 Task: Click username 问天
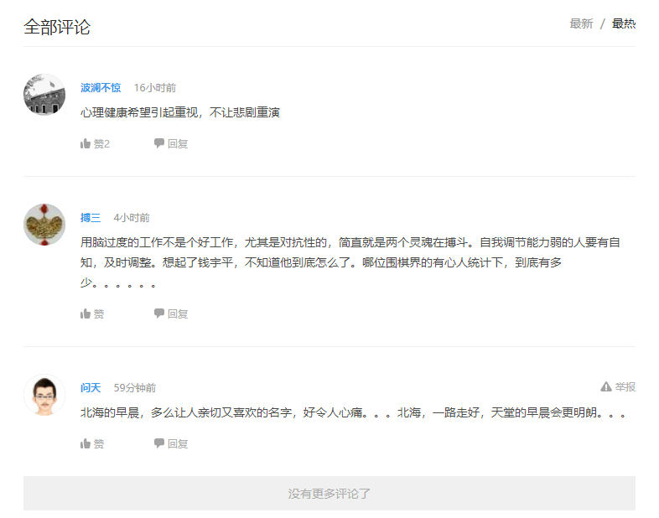(91, 388)
